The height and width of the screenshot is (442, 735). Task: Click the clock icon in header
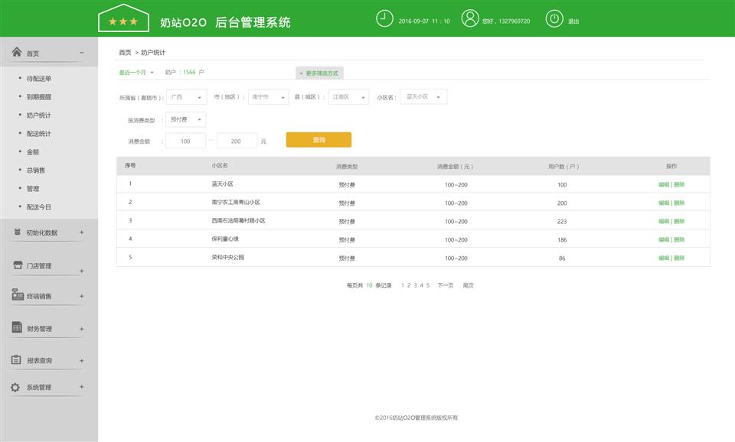[x=384, y=19]
